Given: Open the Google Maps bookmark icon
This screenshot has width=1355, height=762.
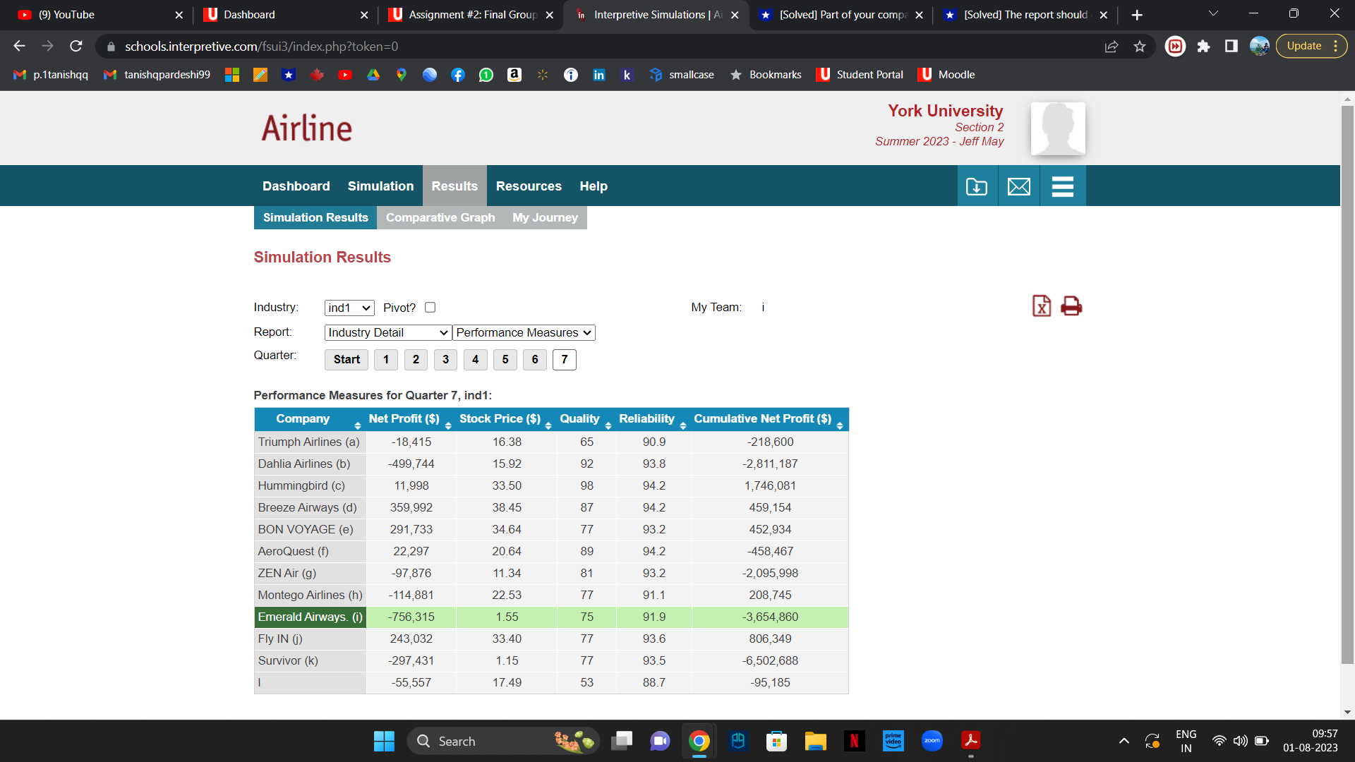Looking at the screenshot, I should [x=402, y=75].
